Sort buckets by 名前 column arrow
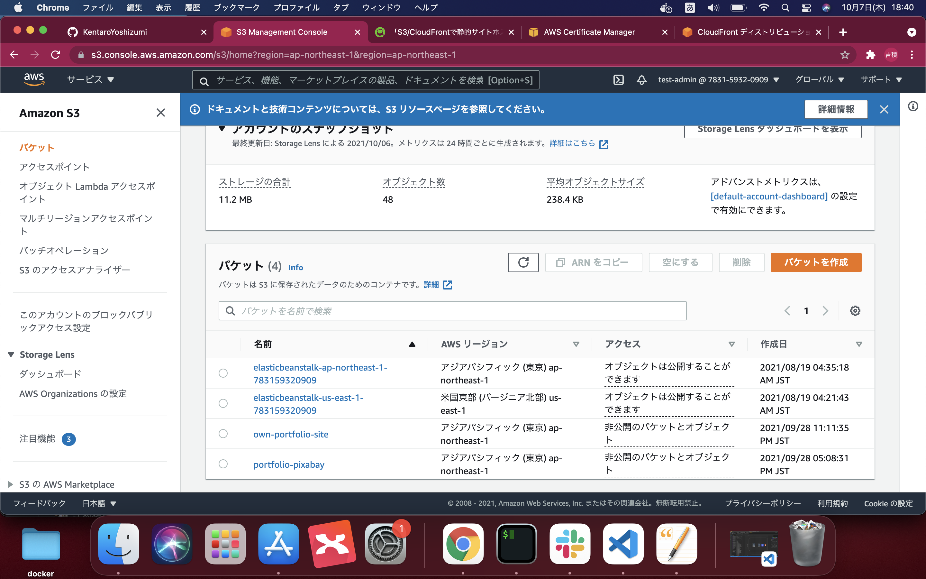The image size is (926, 579). point(412,344)
